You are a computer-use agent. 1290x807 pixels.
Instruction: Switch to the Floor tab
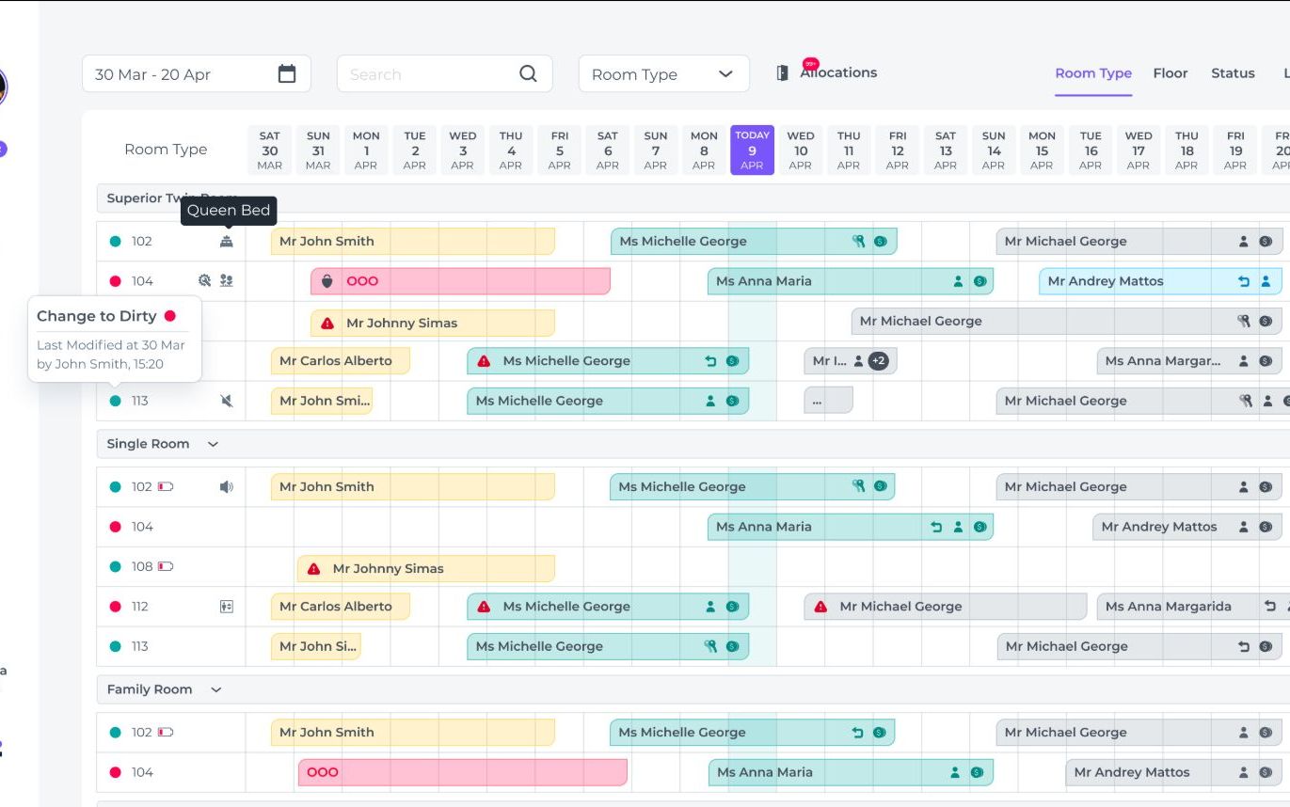1171,73
